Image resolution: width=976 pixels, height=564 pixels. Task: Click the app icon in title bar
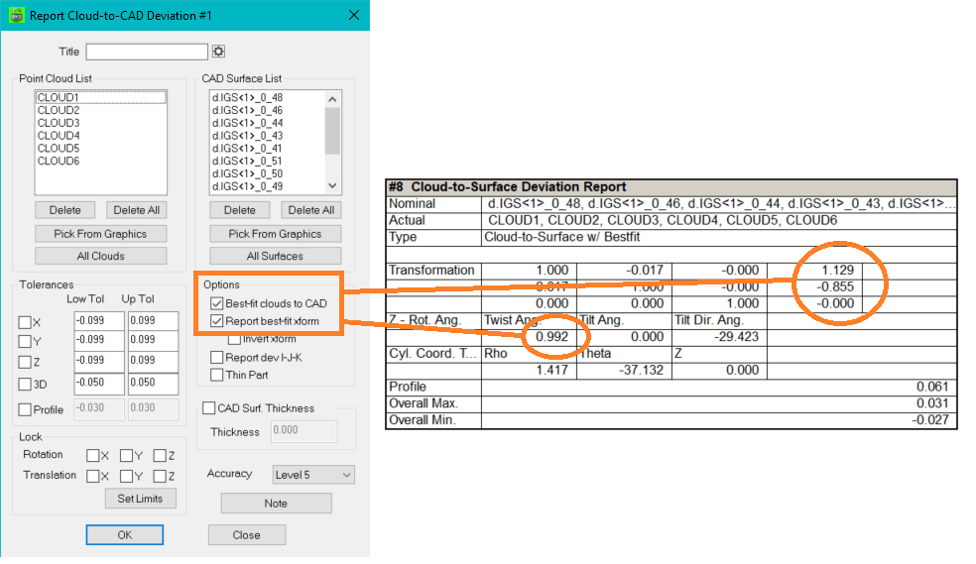[x=16, y=15]
